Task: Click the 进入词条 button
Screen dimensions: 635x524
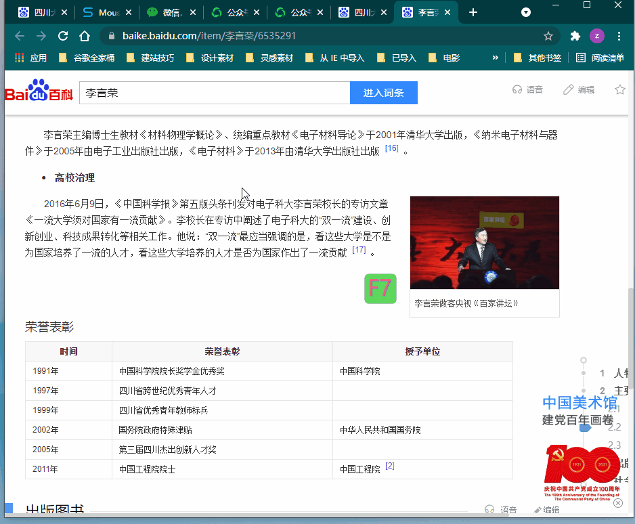Action: 383,93
